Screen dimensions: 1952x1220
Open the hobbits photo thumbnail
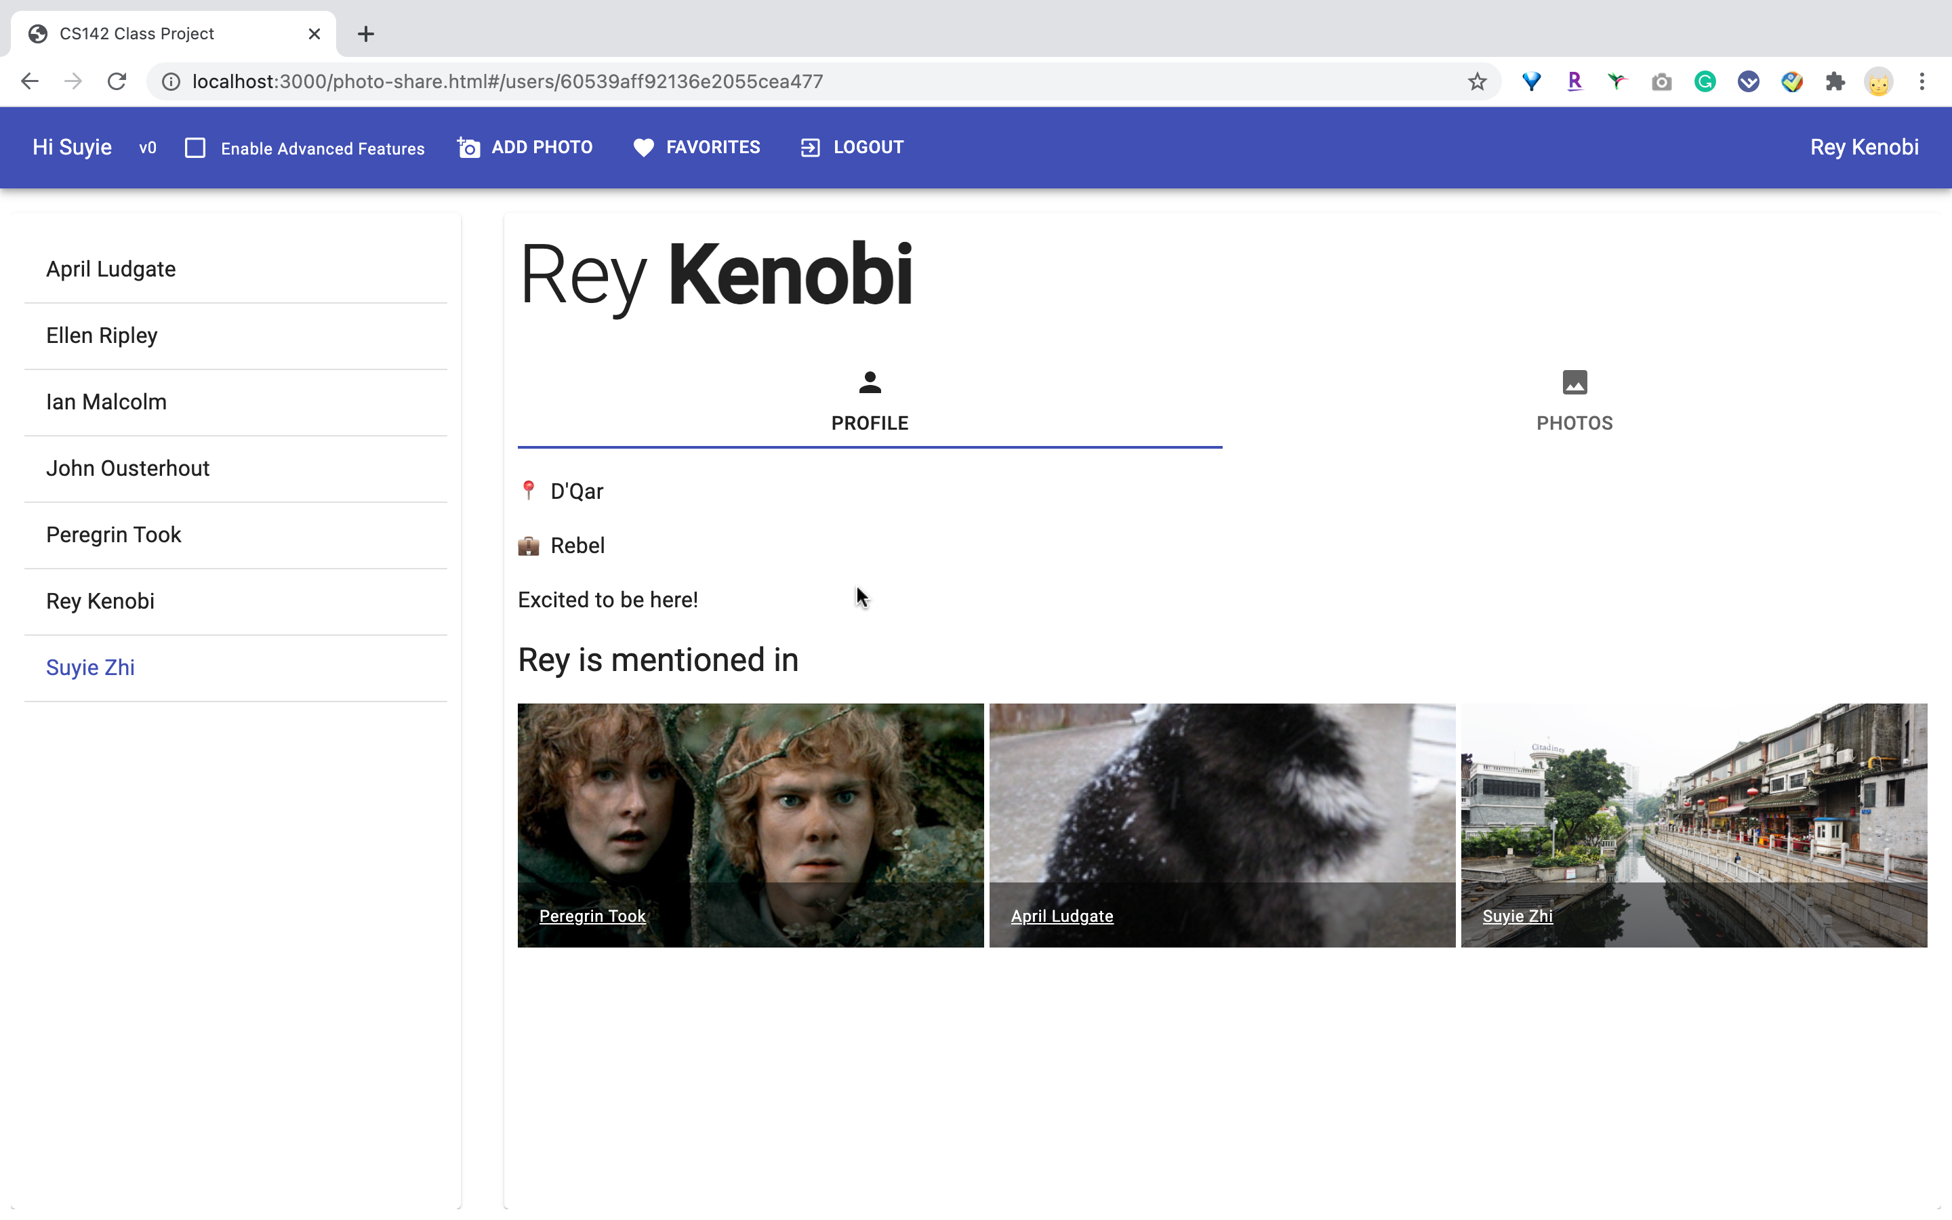coord(750,825)
